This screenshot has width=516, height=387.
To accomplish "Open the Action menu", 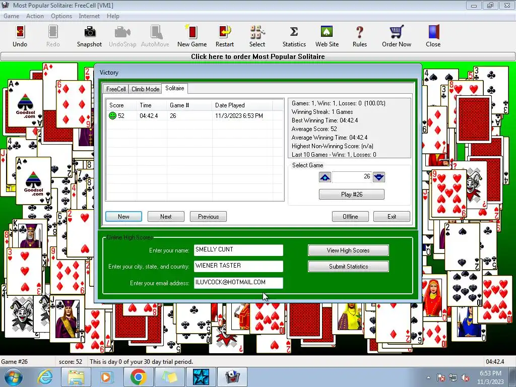I will 35,16.
